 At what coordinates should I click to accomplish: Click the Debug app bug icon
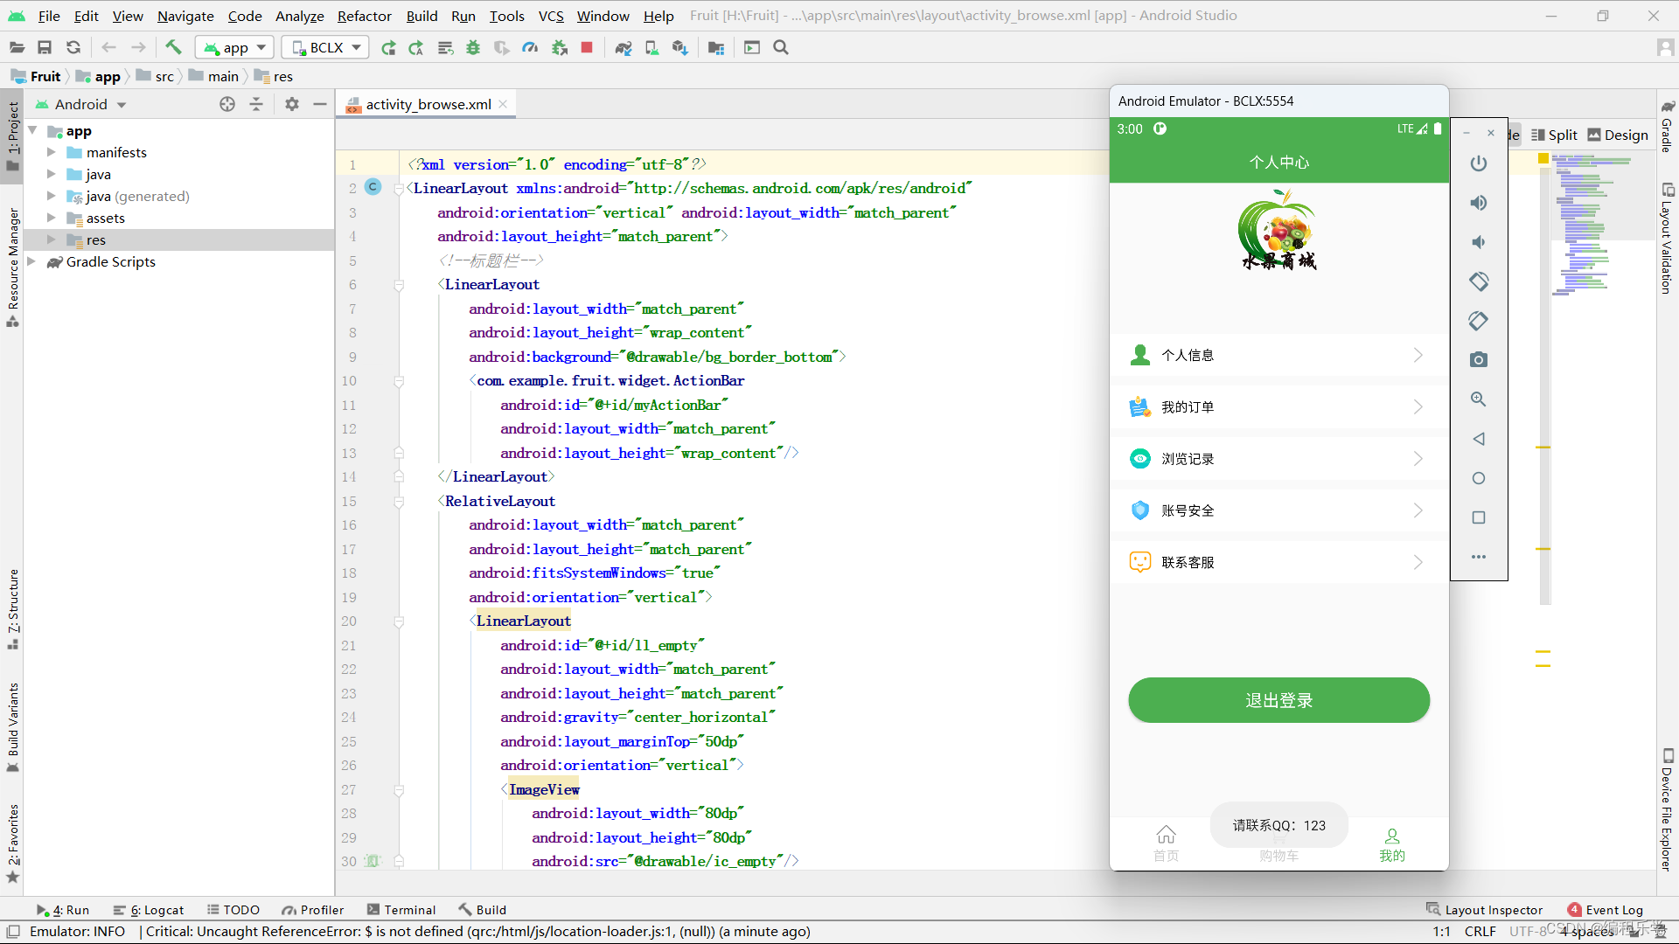click(x=473, y=47)
